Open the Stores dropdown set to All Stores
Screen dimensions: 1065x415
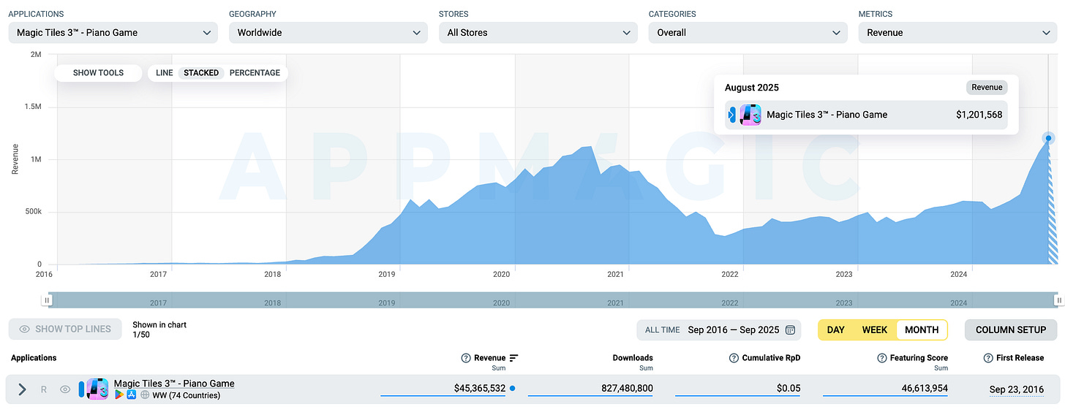pos(538,32)
